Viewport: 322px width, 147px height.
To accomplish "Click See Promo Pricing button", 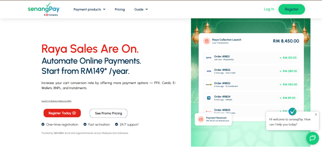I will pyautogui.click(x=108, y=113).
